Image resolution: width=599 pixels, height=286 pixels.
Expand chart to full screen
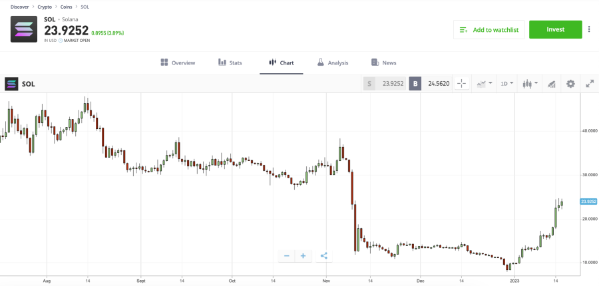590,84
